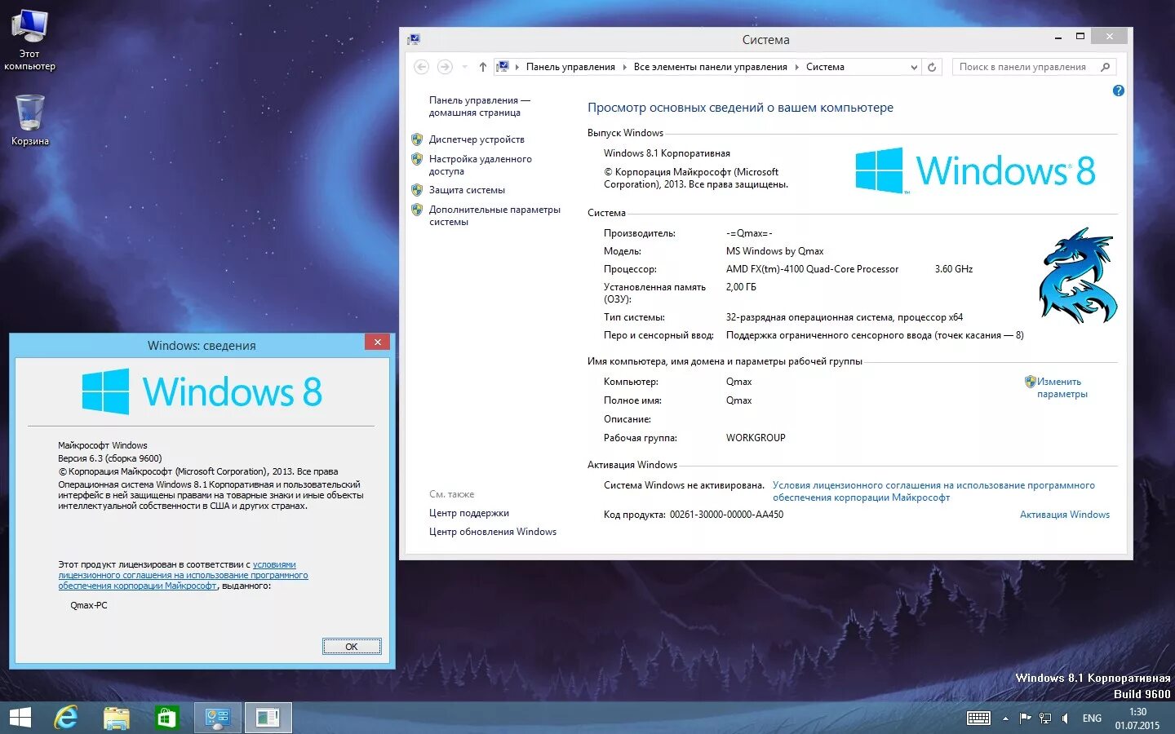Open the 'Корзина' recycle bin icon

[29, 120]
